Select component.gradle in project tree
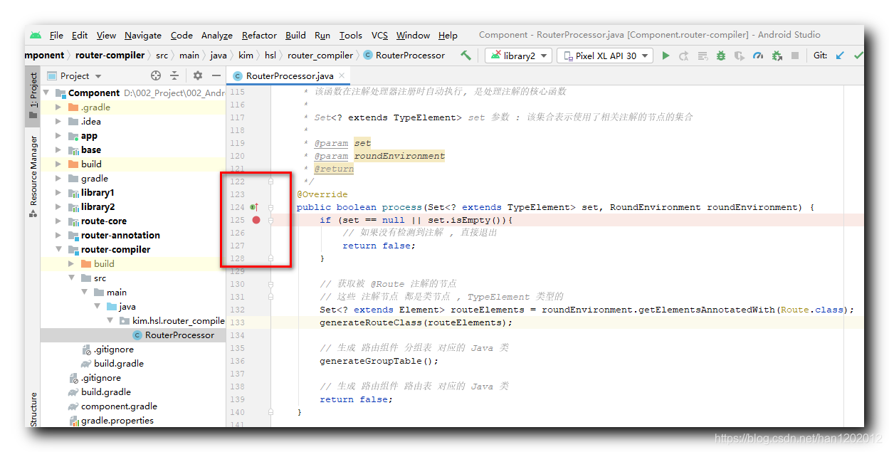This screenshot has height=452, width=889. point(119,406)
